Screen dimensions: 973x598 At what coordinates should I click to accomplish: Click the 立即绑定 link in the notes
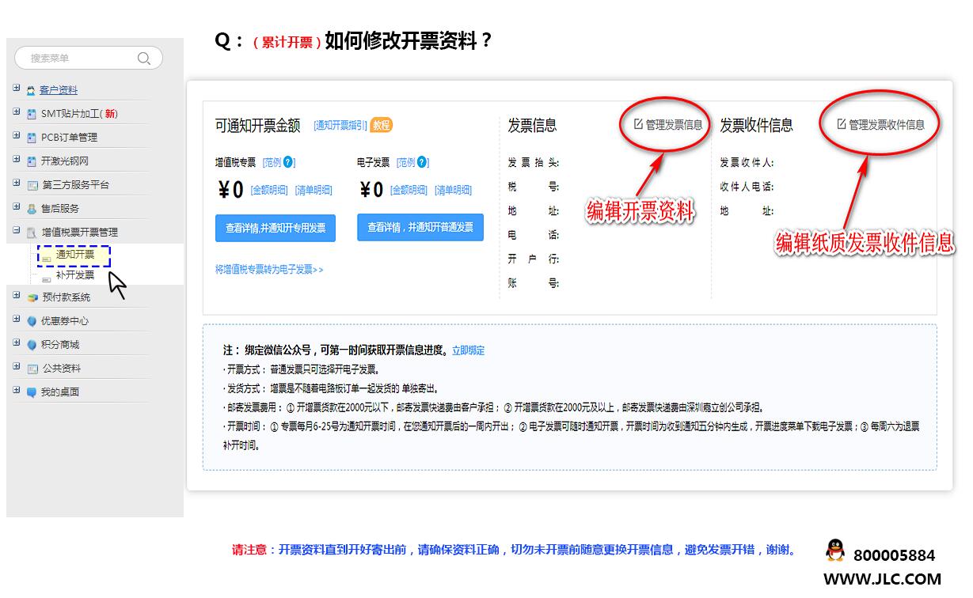[468, 350]
